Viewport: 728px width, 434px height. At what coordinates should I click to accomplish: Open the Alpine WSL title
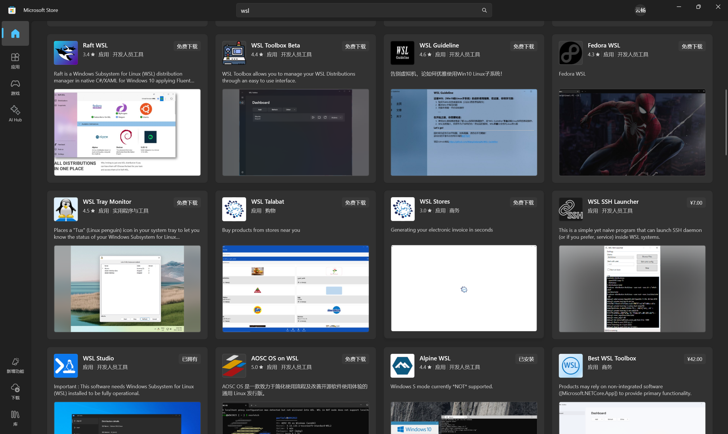click(435, 358)
